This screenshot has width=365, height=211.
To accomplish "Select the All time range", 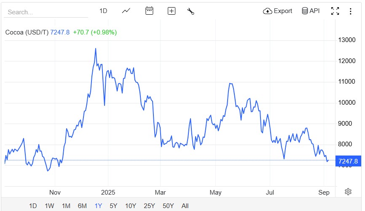I will [185, 206].
